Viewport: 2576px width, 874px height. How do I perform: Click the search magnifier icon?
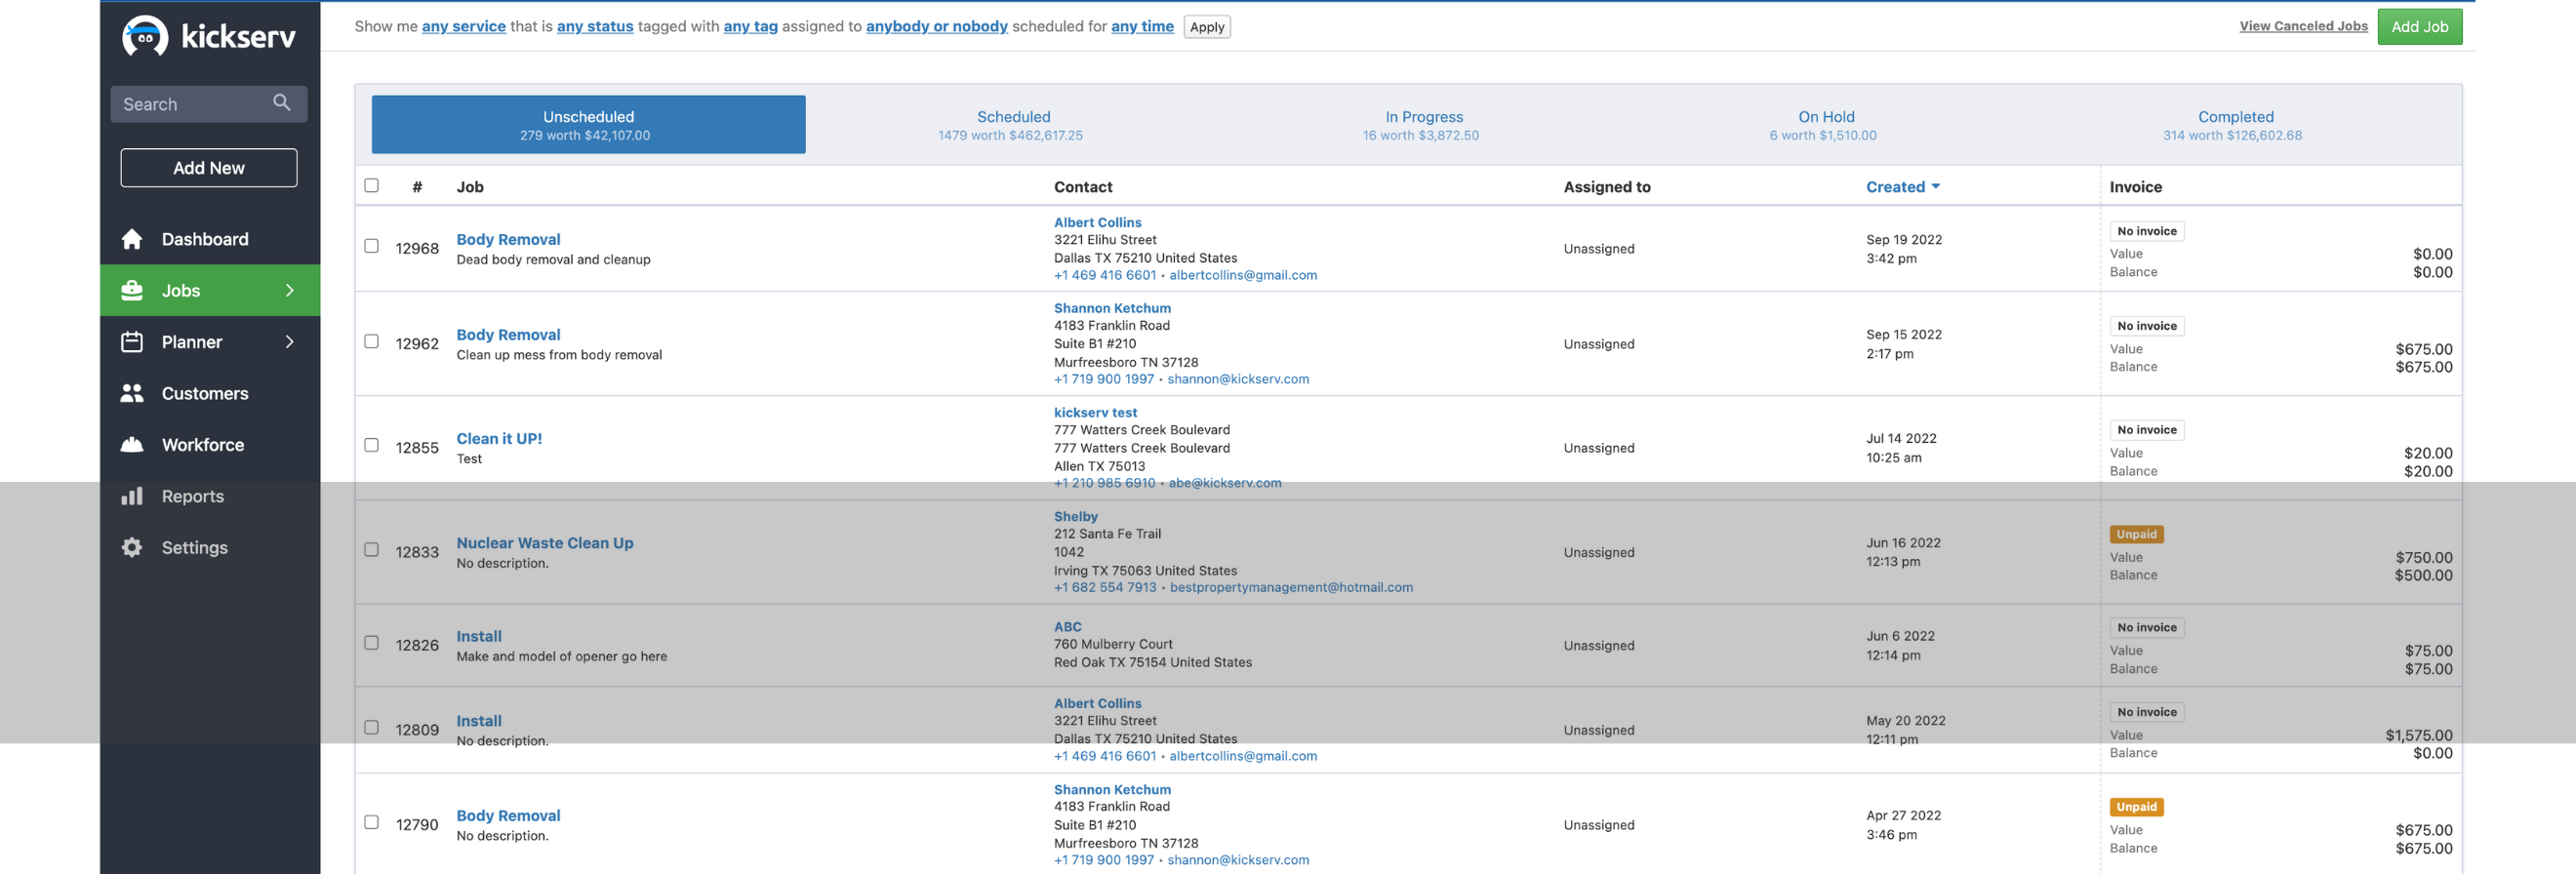(x=282, y=103)
